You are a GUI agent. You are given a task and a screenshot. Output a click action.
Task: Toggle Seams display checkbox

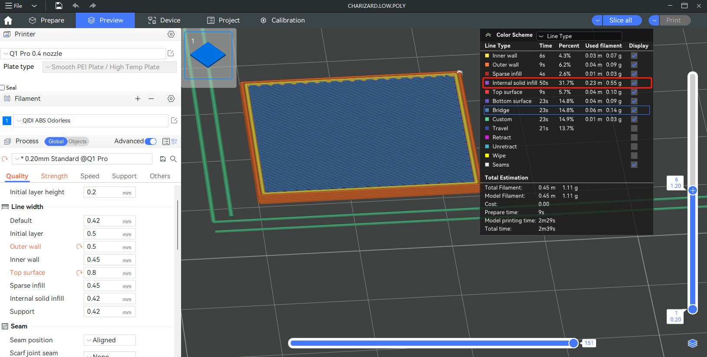coord(634,164)
